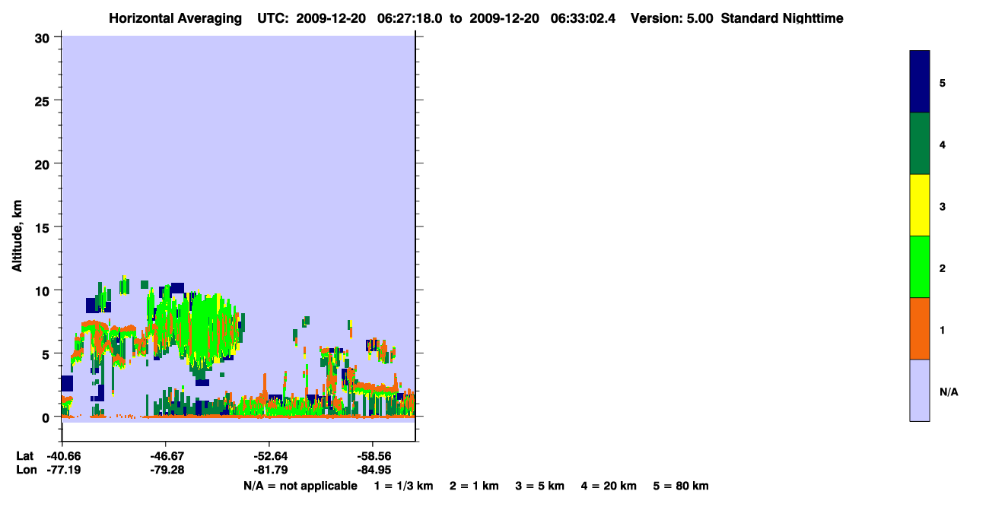This screenshot has width=989, height=507.
Task: Click the color bar label '5'
Action: pyautogui.click(x=943, y=82)
